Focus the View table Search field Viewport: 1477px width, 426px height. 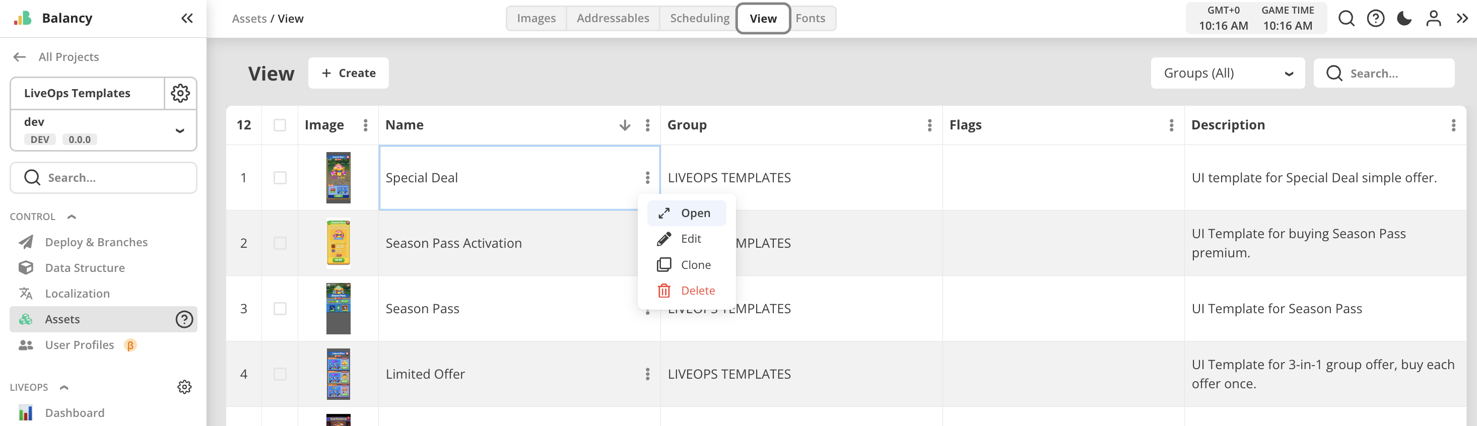click(x=1383, y=73)
